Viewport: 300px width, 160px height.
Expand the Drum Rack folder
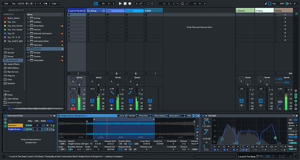pyautogui.click(x=28, y=26)
